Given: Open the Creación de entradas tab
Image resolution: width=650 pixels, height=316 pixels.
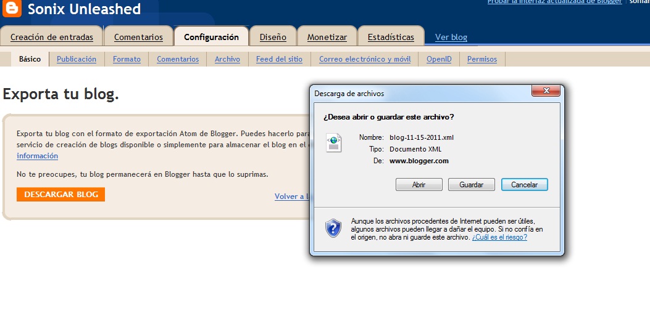Looking at the screenshot, I should (x=52, y=37).
